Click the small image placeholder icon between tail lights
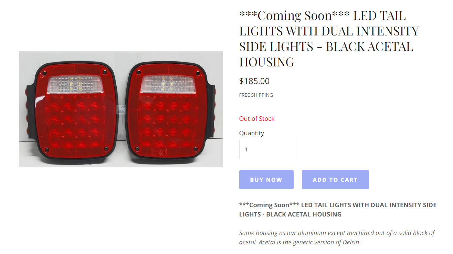453x254 pixels. [122, 109]
